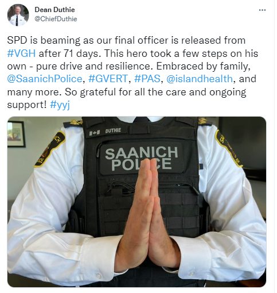277x293 pixels.
Task: Click the DUTHIE name tag in photo
Action: (x=113, y=131)
